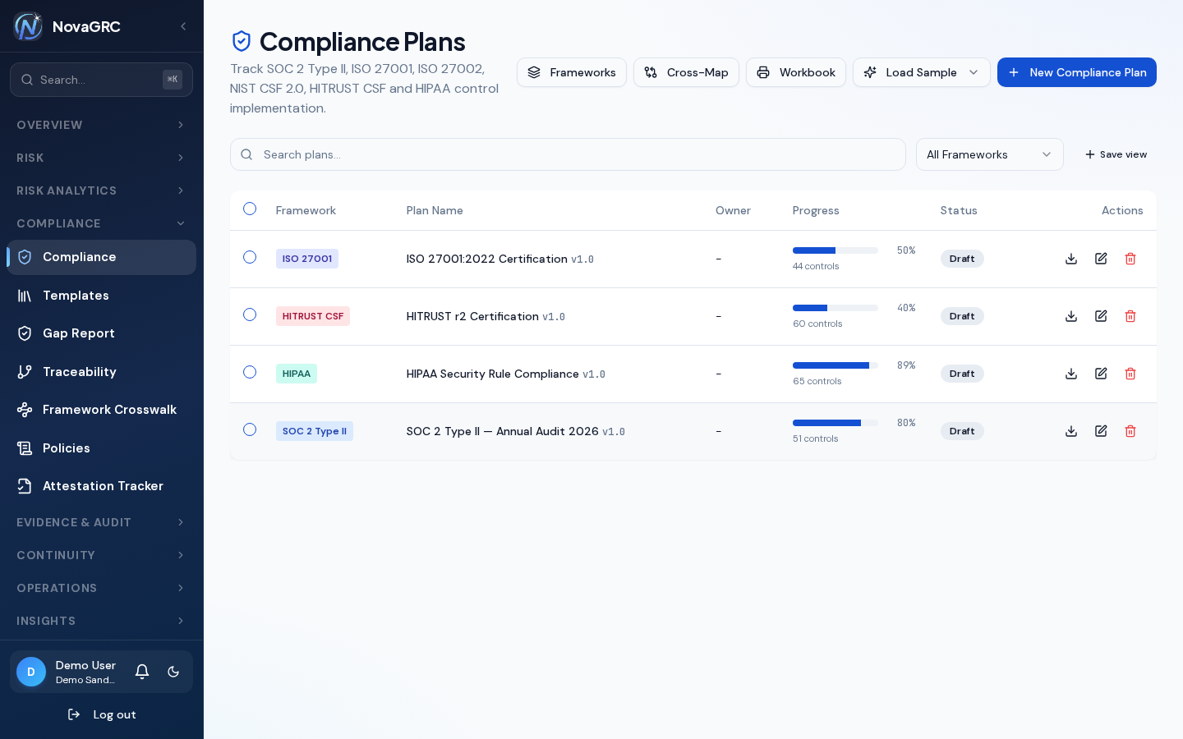Click the "51 controls" text
Screen dimensions: 1183x739
pyautogui.click(x=816, y=438)
